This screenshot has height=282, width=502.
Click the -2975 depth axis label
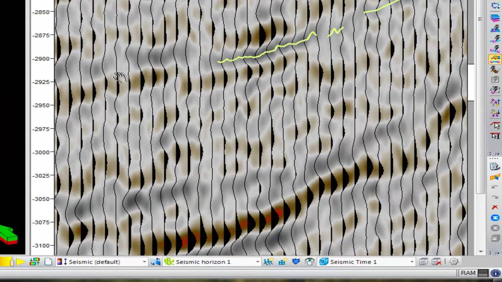point(41,129)
